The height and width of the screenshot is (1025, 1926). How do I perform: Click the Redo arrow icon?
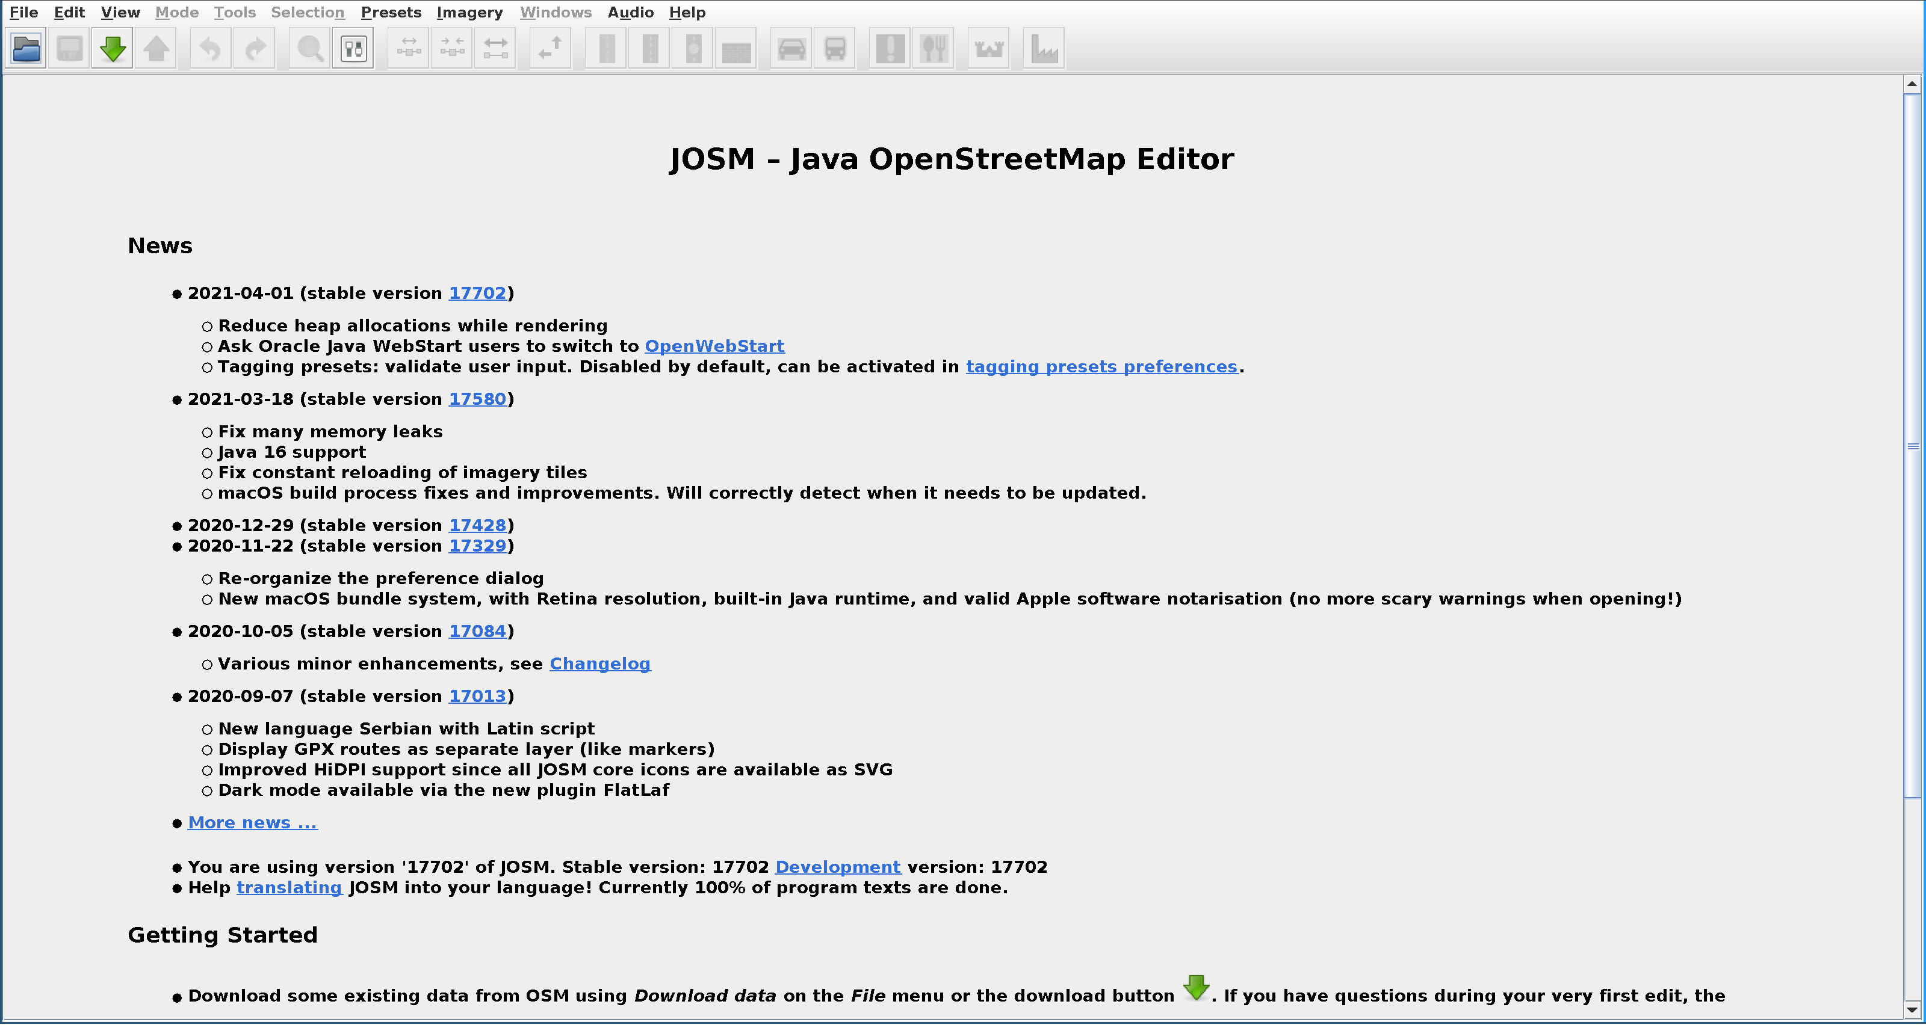point(254,49)
